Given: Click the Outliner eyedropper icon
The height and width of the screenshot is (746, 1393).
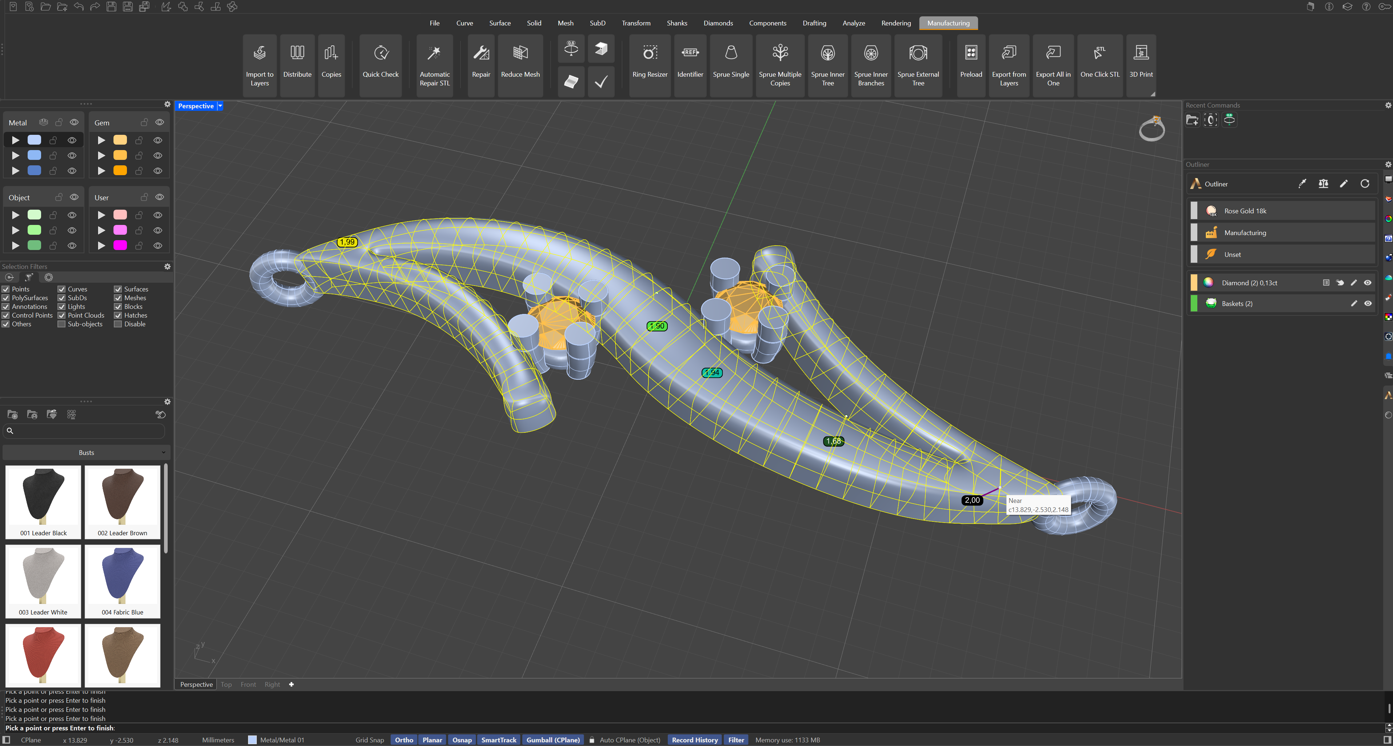Looking at the screenshot, I should pyautogui.click(x=1302, y=184).
